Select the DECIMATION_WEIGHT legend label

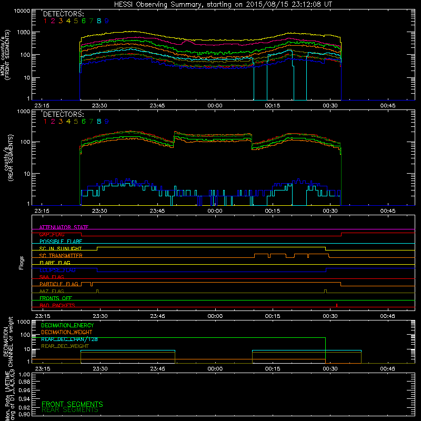pos(67,332)
